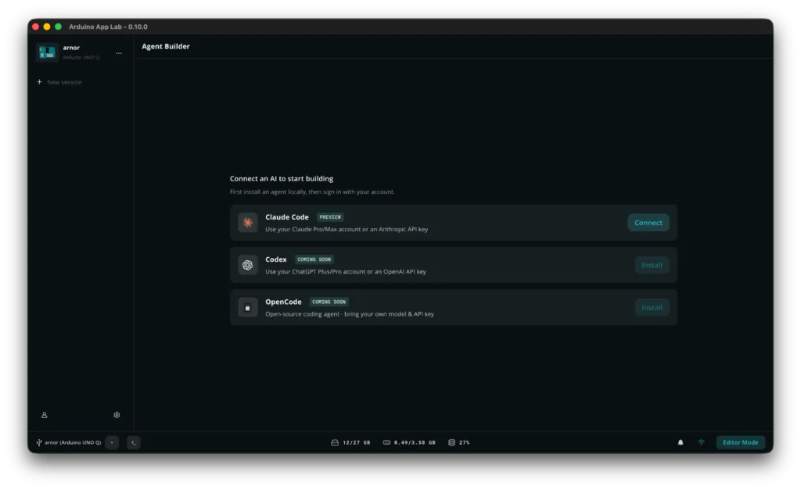Click the COMING SOON badge beside Codex

pyautogui.click(x=314, y=259)
